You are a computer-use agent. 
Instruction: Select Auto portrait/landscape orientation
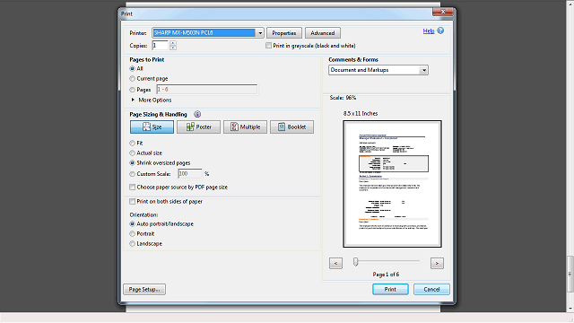click(133, 223)
